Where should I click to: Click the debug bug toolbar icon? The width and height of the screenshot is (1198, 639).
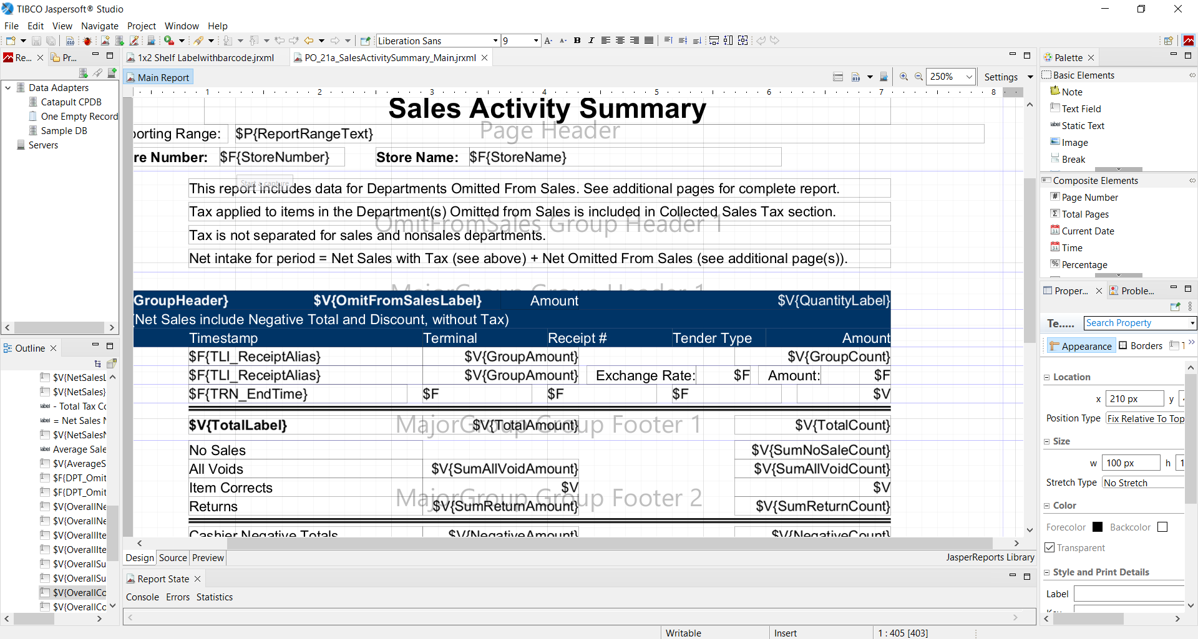[x=87, y=41]
